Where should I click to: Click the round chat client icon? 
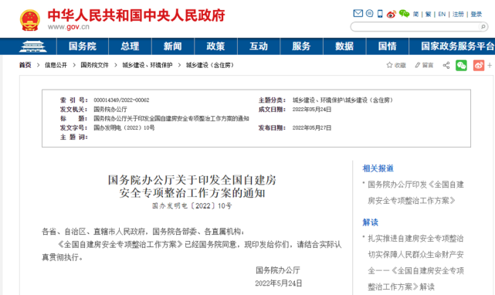369,13
